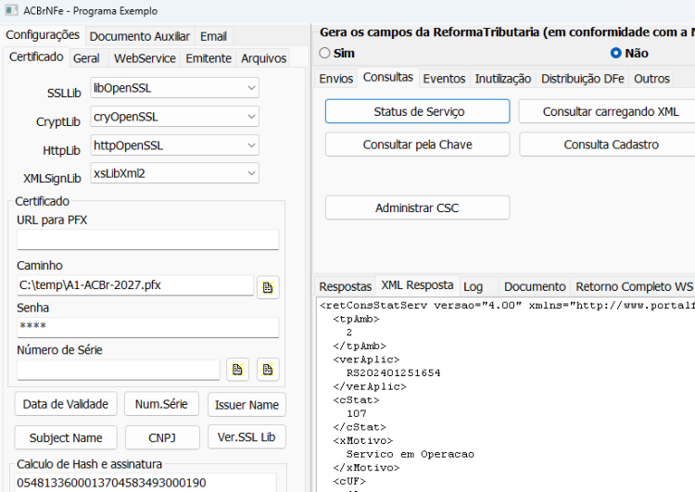Click the Calculo de Hash input field

point(146,482)
